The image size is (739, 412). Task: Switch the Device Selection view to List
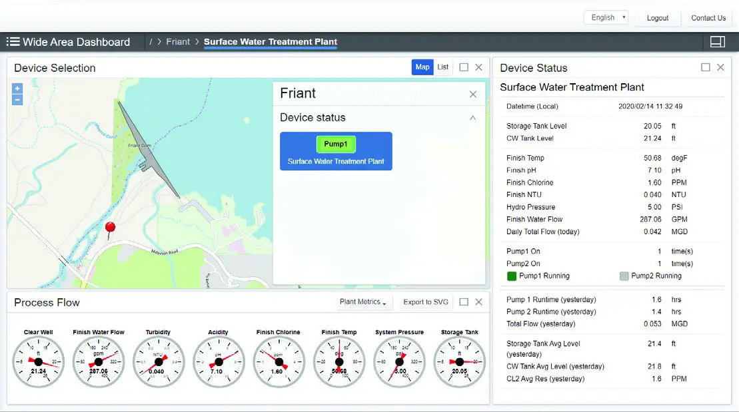point(442,67)
